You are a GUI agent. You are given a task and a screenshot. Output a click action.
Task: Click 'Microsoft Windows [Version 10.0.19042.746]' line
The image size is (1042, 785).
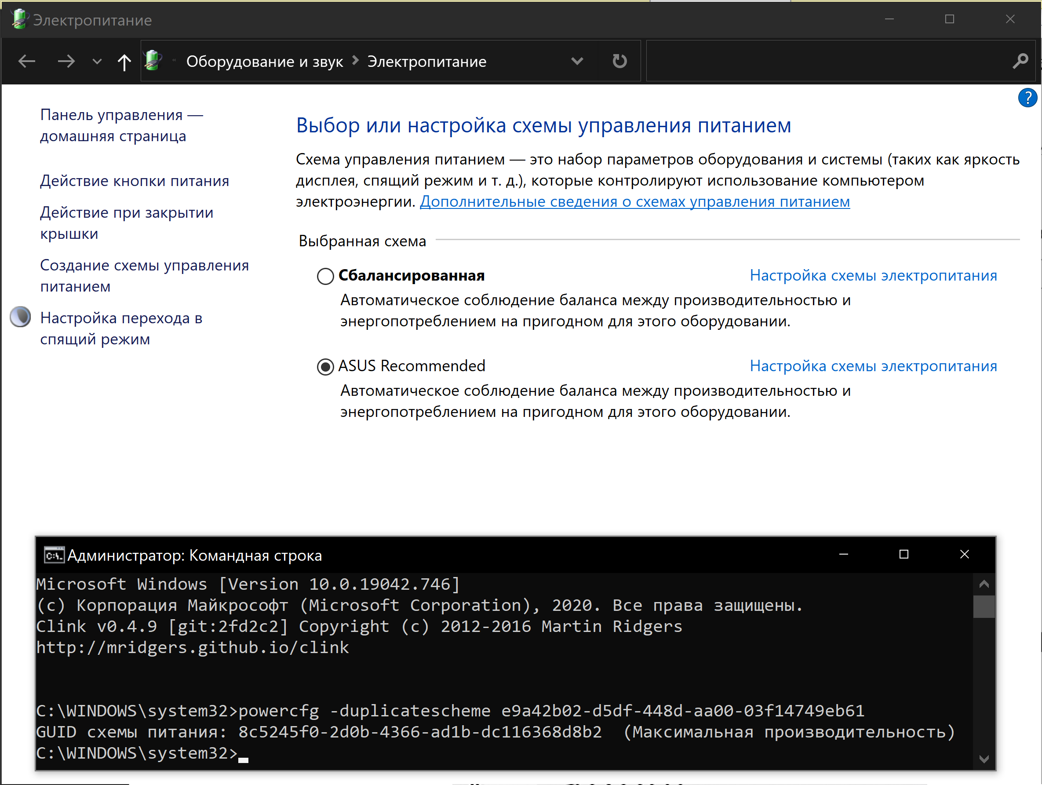[x=248, y=584]
